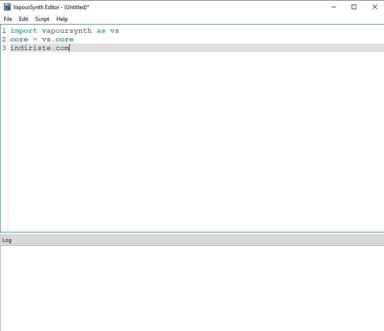Viewport: 384px width, 331px height.
Task: Open the File menu
Action: point(8,19)
